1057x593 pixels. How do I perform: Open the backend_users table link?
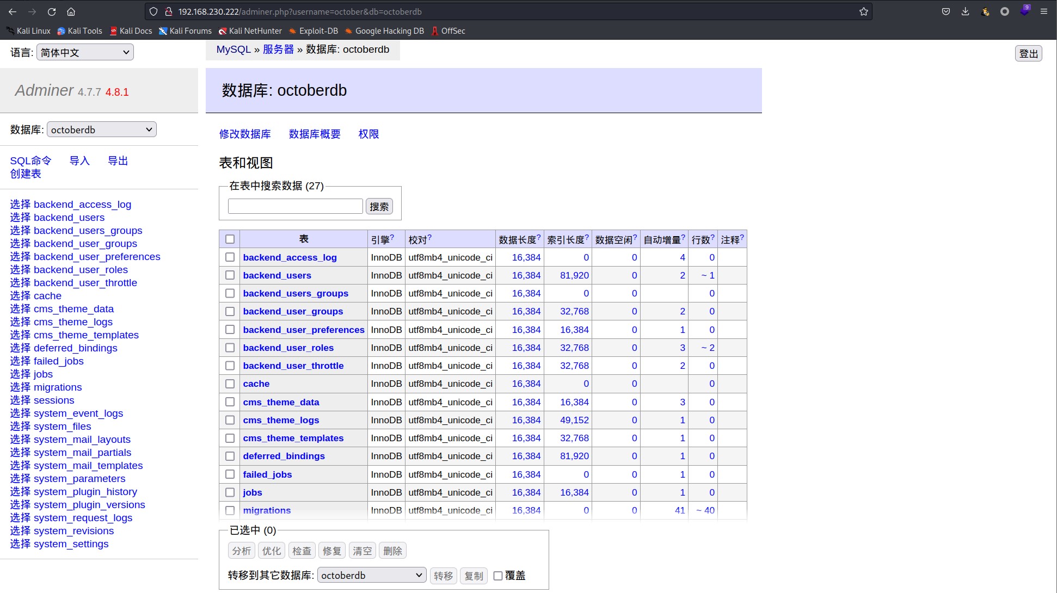pos(277,275)
